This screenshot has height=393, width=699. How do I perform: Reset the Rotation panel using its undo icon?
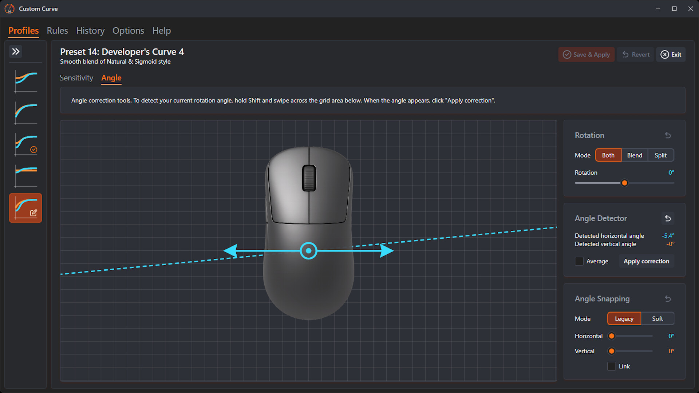click(x=668, y=135)
